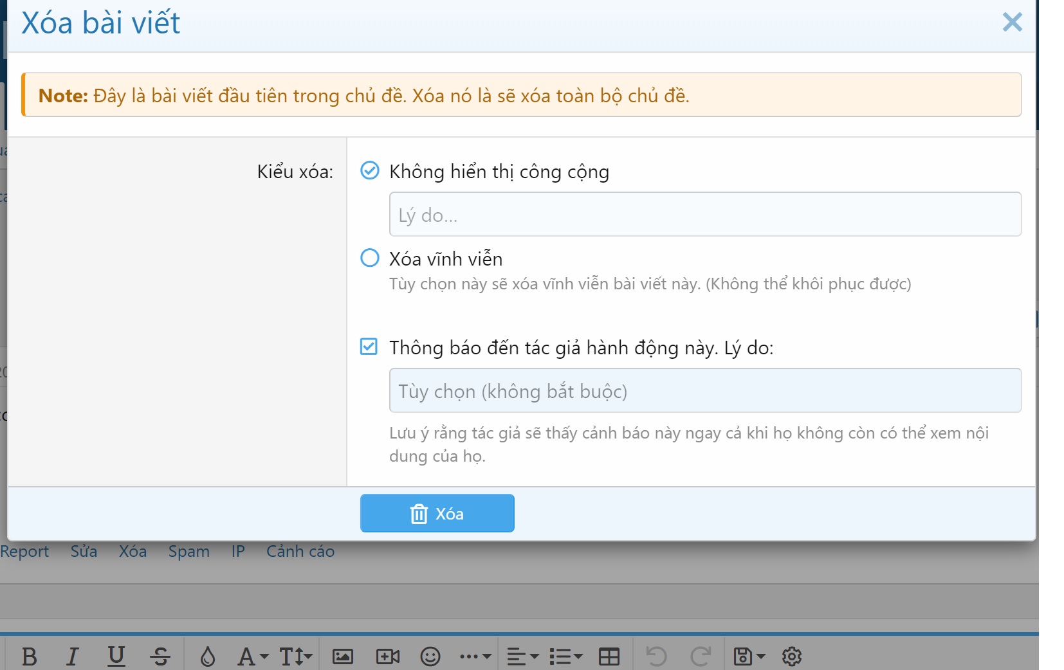Click the underline toolbar icon
The height and width of the screenshot is (670, 1064).
[116, 656]
